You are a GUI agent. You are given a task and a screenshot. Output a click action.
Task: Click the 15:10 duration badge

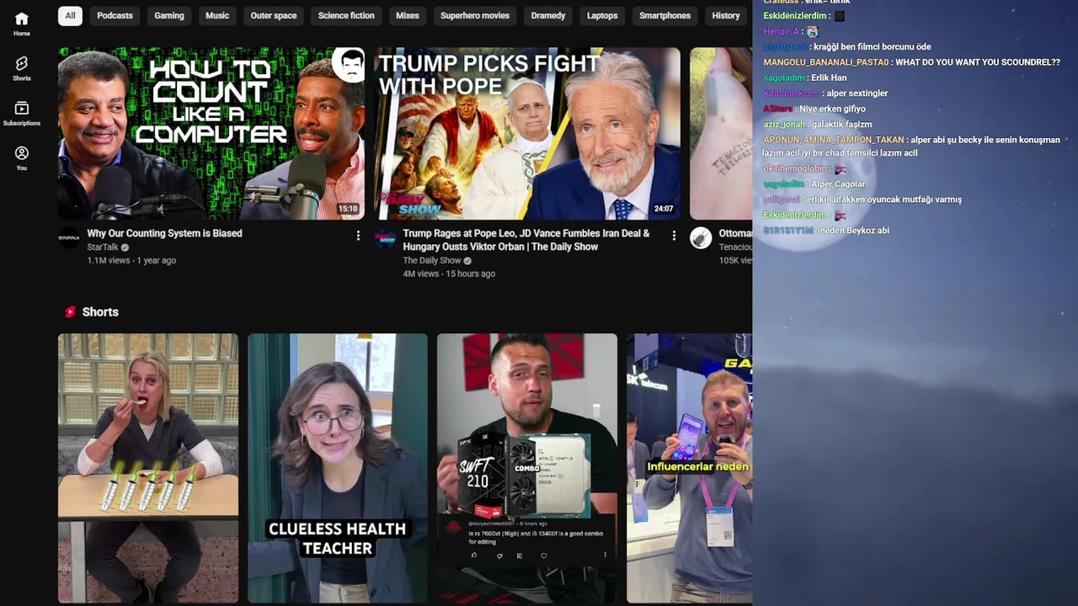pyautogui.click(x=348, y=209)
